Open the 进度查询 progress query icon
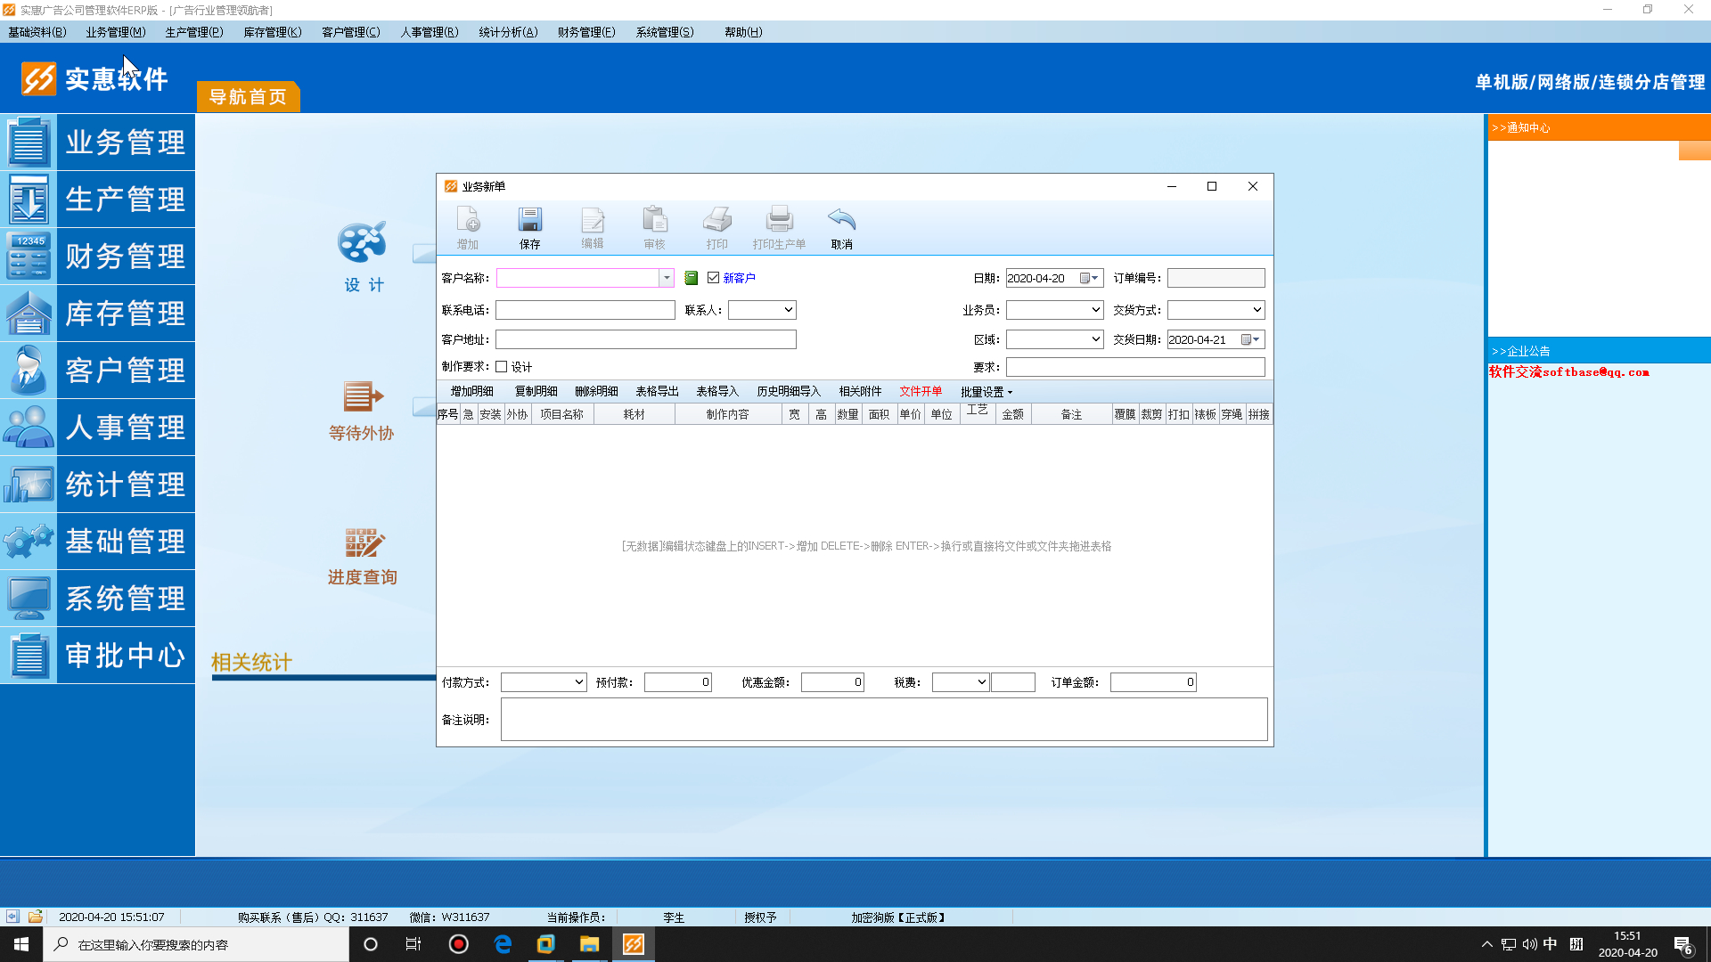The height and width of the screenshot is (962, 1711). coord(363,543)
